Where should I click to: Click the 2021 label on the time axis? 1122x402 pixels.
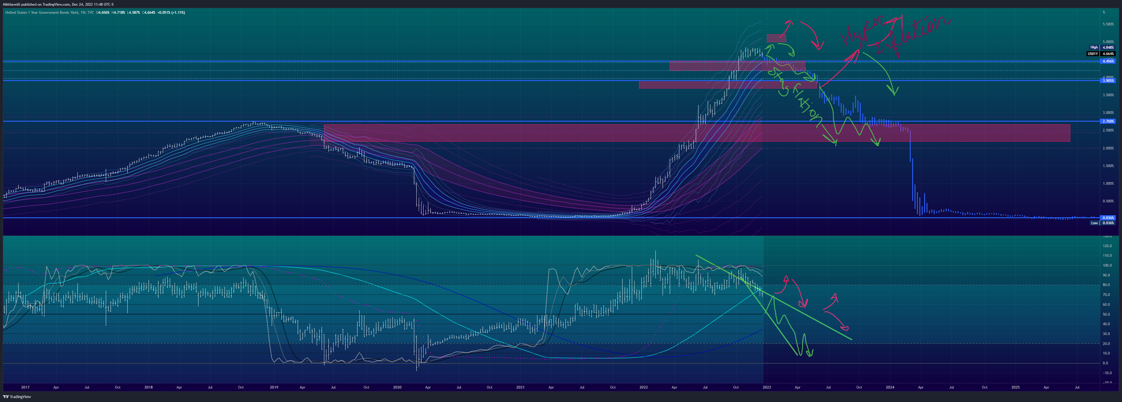click(520, 387)
